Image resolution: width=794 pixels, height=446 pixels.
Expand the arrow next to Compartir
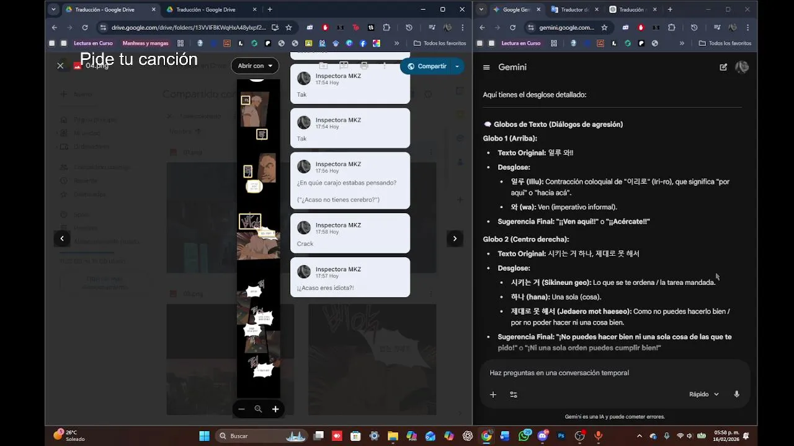point(457,66)
